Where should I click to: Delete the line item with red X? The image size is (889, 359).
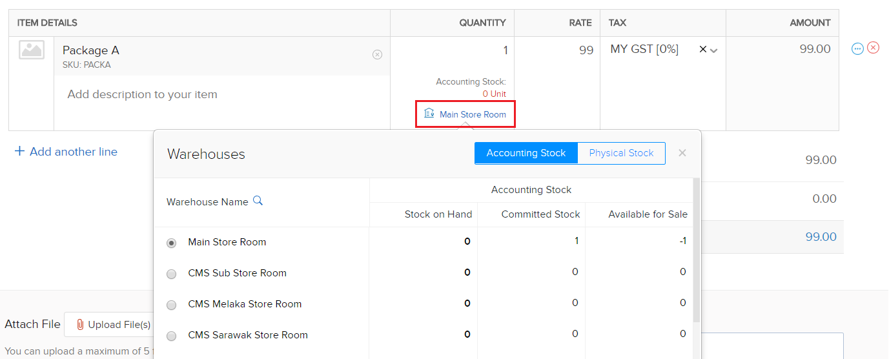point(873,48)
